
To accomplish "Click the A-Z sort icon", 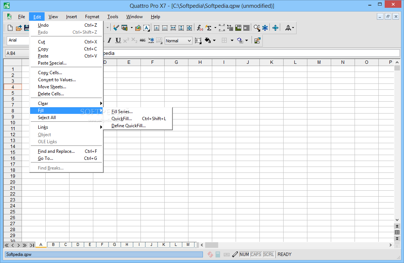I will [x=222, y=28].
